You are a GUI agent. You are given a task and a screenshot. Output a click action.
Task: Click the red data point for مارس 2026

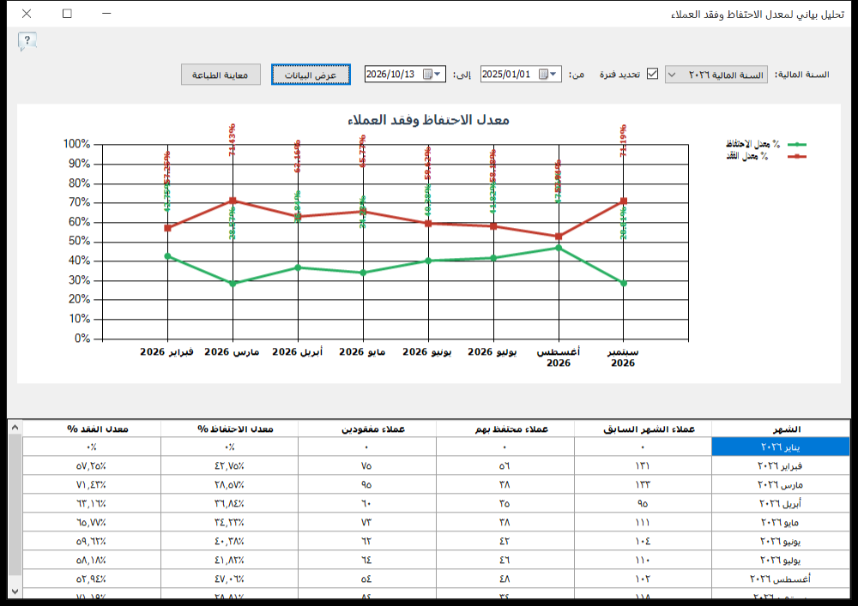click(233, 201)
